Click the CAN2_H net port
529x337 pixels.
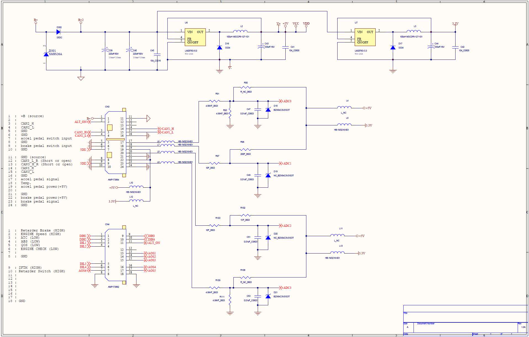pyautogui.click(x=82, y=132)
